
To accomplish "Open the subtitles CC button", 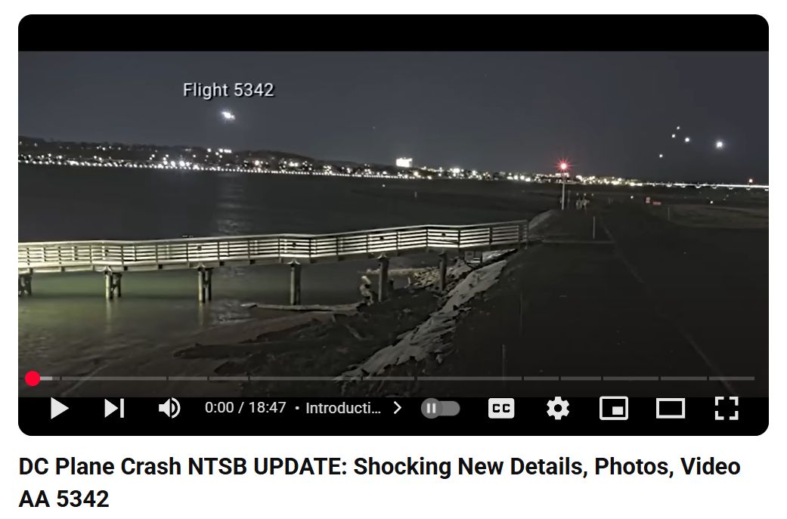I will point(501,408).
